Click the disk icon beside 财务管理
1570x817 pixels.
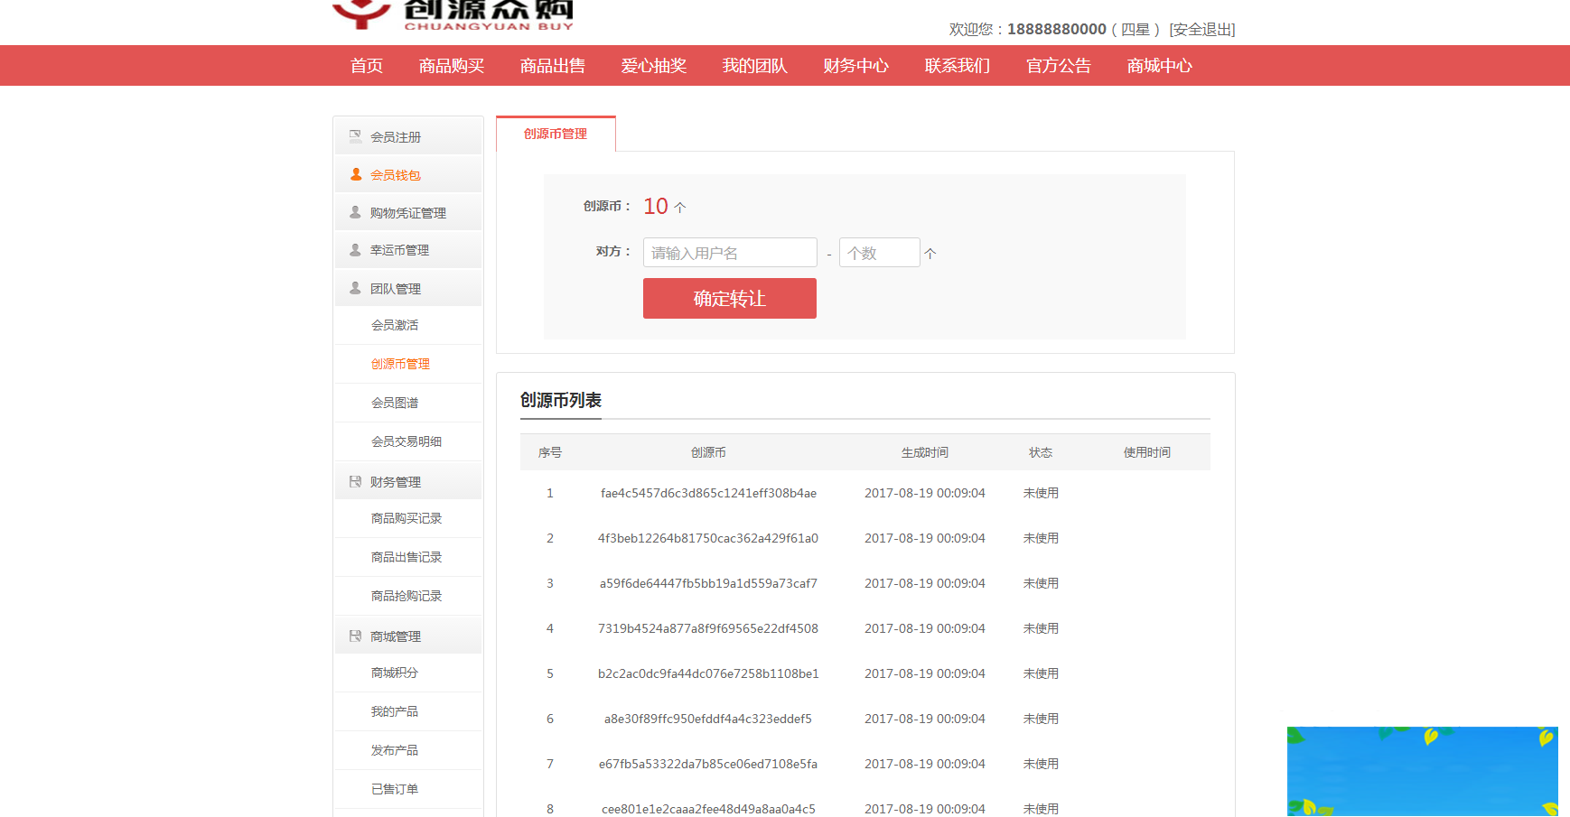tap(354, 480)
